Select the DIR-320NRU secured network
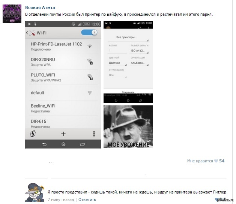This screenshot has height=204, width=236. pos(63,62)
